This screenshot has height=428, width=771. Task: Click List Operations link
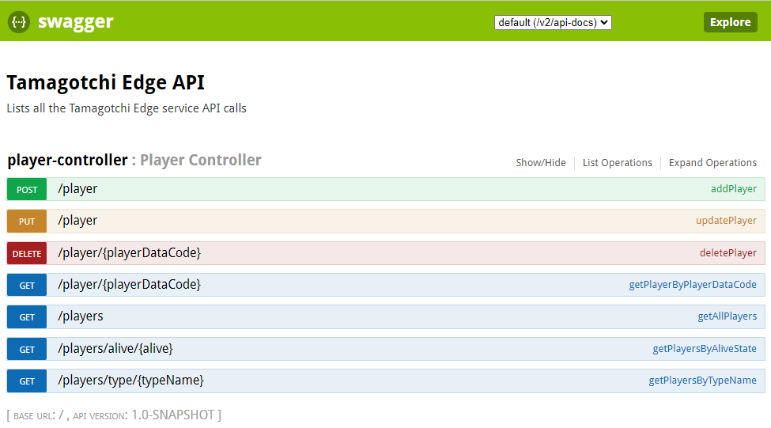click(617, 163)
